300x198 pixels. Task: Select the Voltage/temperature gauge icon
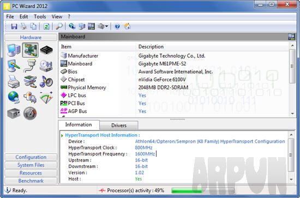pos(30,113)
